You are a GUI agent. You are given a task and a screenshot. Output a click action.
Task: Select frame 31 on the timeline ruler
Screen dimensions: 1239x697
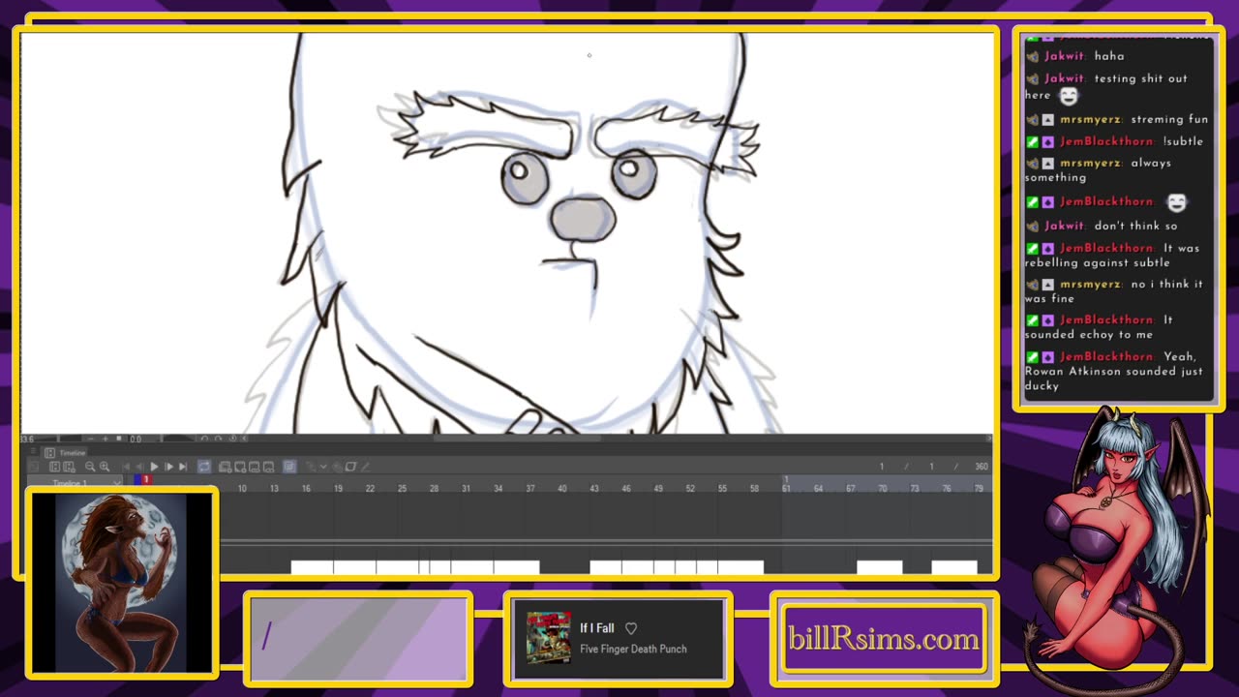click(x=466, y=488)
